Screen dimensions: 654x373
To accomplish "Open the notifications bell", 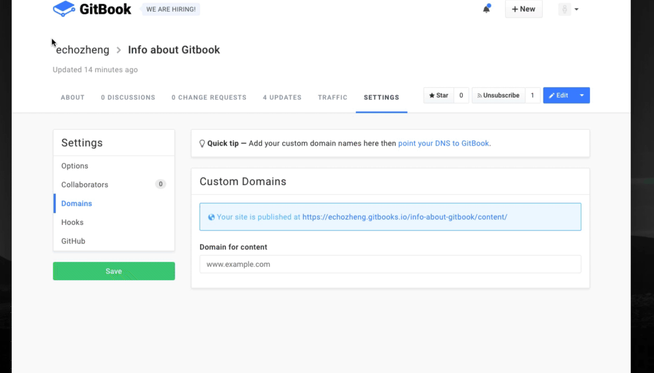I will pos(486,9).
